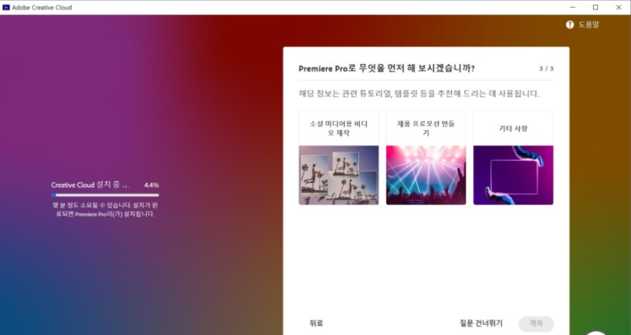Click the 4.4% progress percentage text

tap(151, 186)
